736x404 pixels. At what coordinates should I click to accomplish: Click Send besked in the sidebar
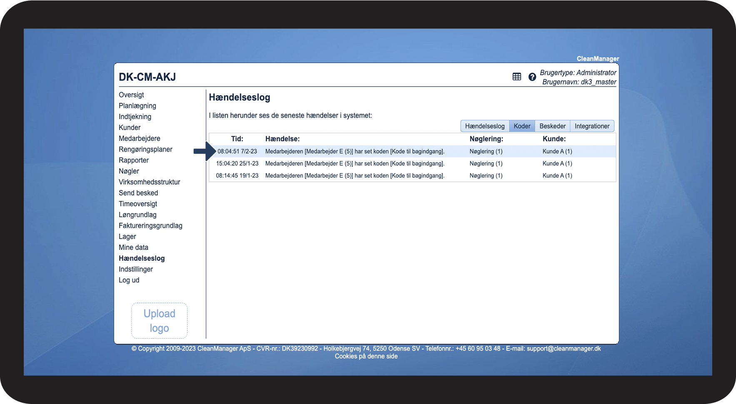pyautogui.click(x=138, y=193)
